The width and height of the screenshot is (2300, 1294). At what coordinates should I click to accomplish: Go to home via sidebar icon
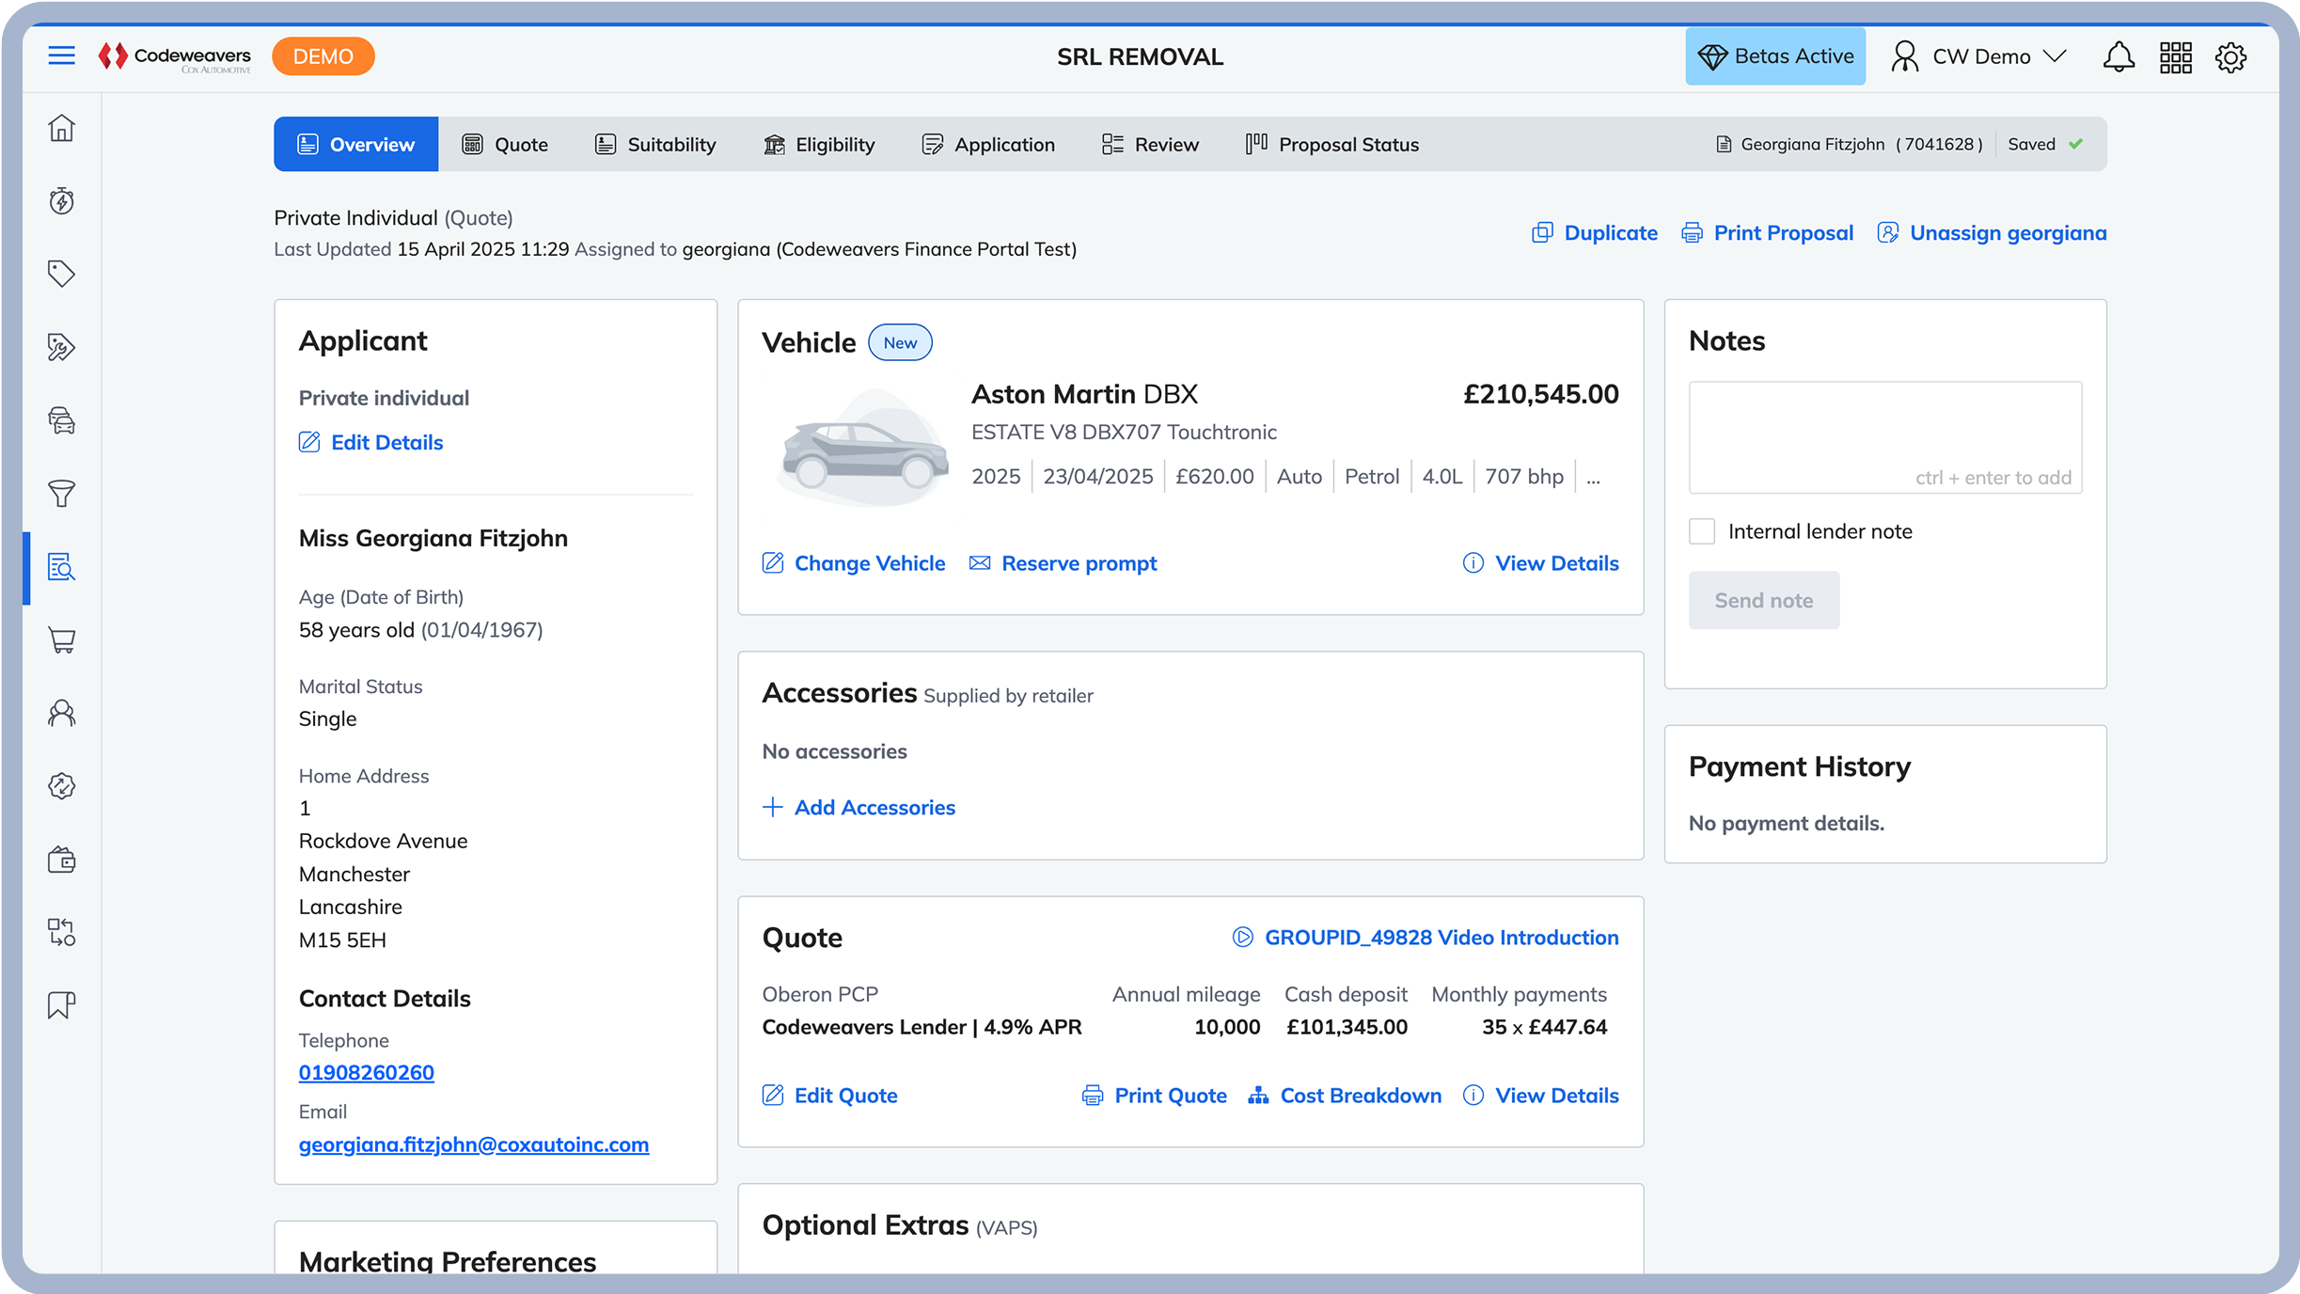click(62, 128)
